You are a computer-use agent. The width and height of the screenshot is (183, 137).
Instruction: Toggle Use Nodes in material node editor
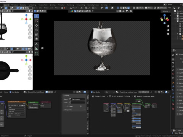pyautogui.click(x=91, y=92)
